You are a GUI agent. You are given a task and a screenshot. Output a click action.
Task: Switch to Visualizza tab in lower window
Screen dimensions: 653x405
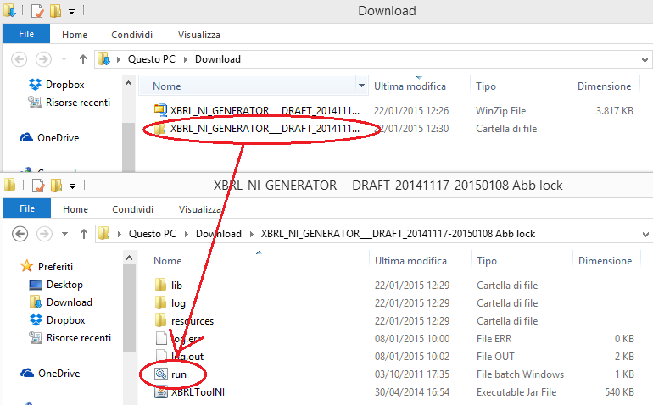(x=198, y=209)
